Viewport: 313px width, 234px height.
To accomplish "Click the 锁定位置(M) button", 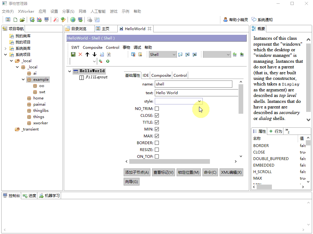I will [x=189, y=172].
